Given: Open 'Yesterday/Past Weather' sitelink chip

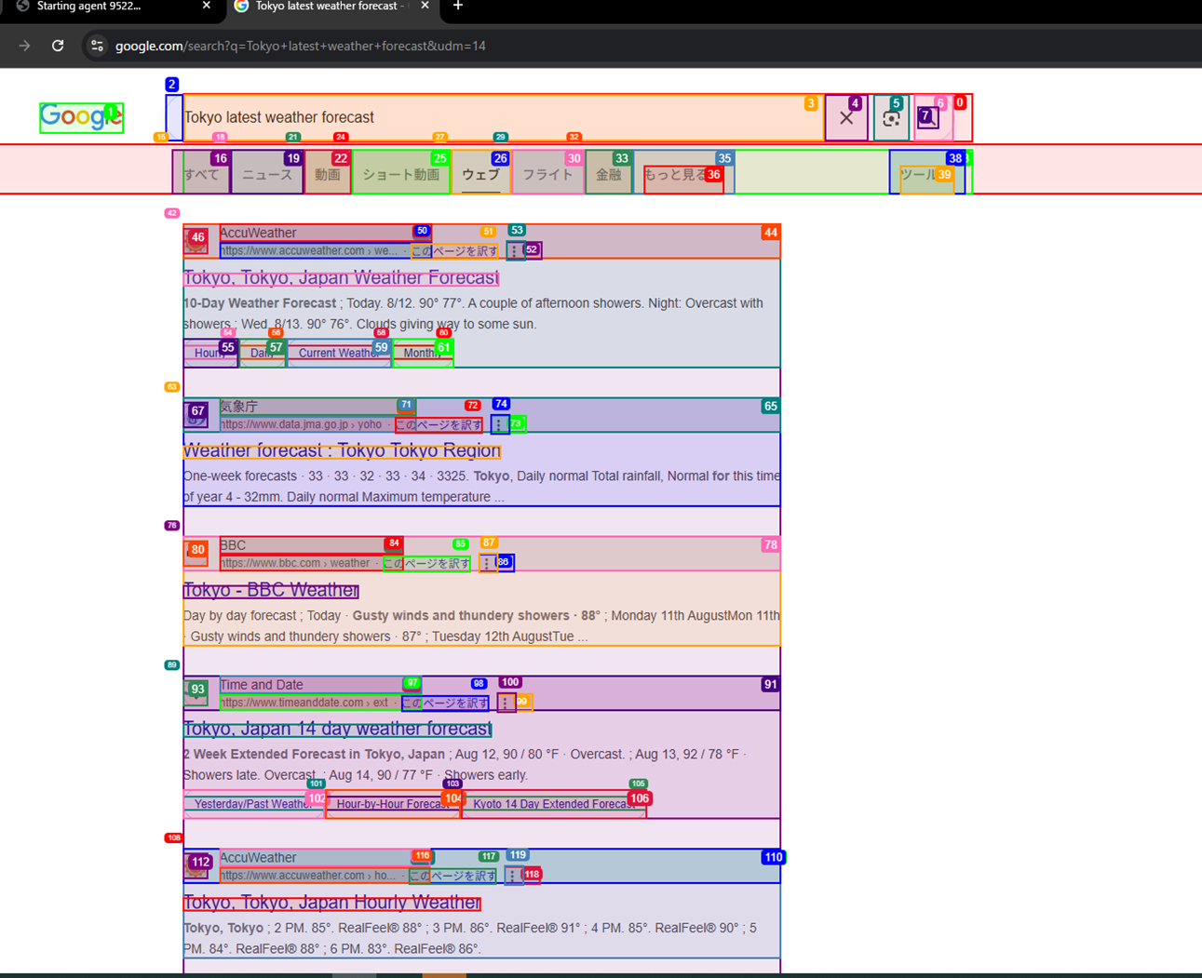Looking at the screenshot, I should click(253, 804).
